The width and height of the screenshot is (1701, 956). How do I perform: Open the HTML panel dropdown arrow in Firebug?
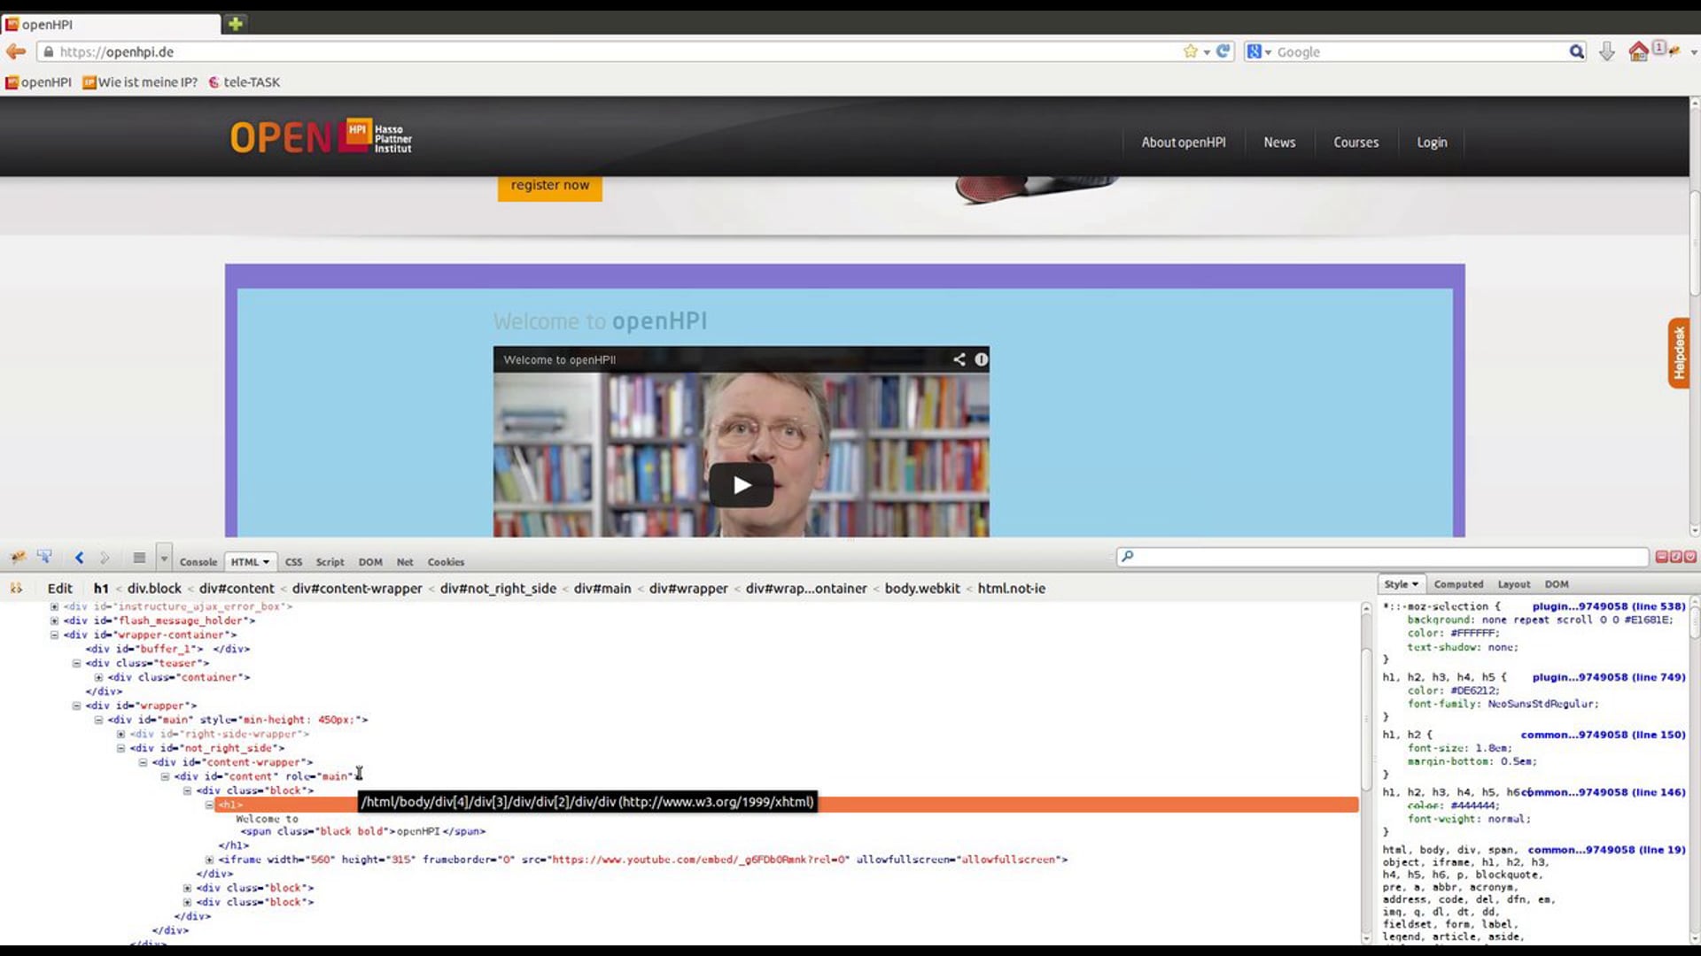click(x=264, y=561)
